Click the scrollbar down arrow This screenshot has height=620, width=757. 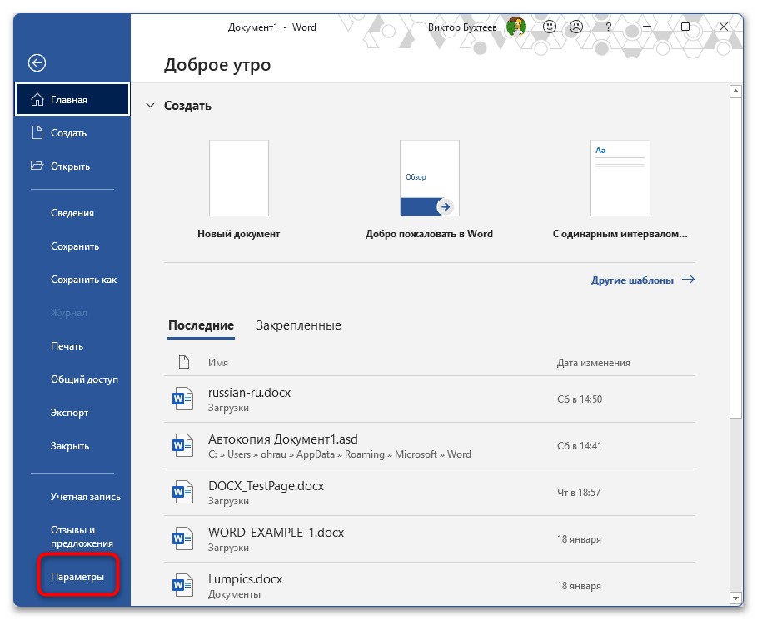736,598
